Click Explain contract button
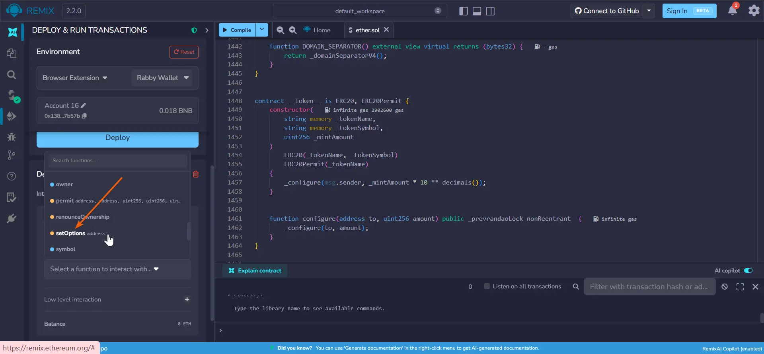This screenshot has width=764, height=354. click(x=255, y=270)
